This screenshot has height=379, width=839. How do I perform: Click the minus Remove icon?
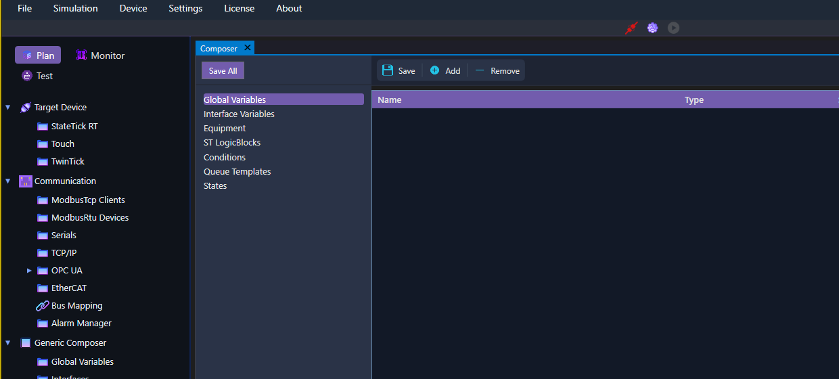coord(480,70)
